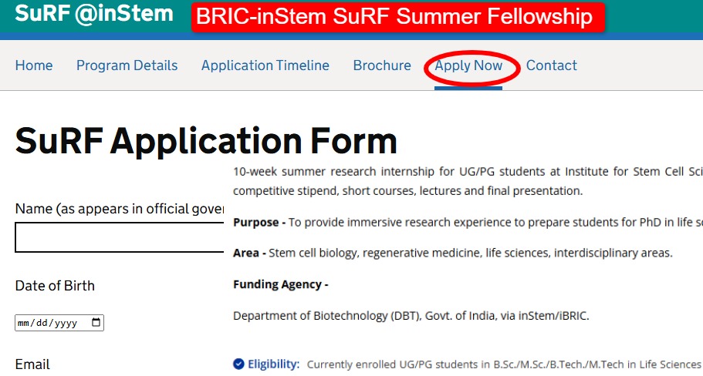Switch to the Application Timeline tab

point(265,65)
